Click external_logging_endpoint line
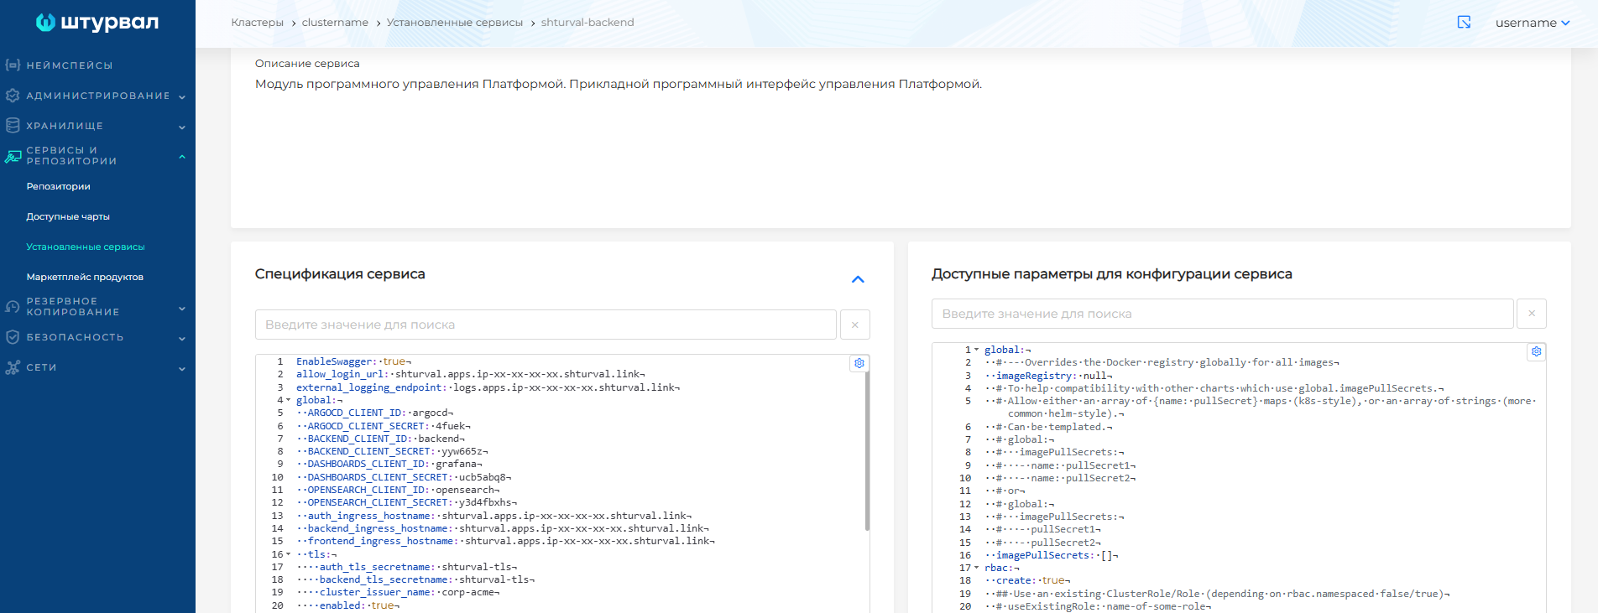The image size is (1598, 613). tap(488, 387)
